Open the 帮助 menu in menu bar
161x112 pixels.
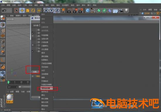(x=95, y=5)
